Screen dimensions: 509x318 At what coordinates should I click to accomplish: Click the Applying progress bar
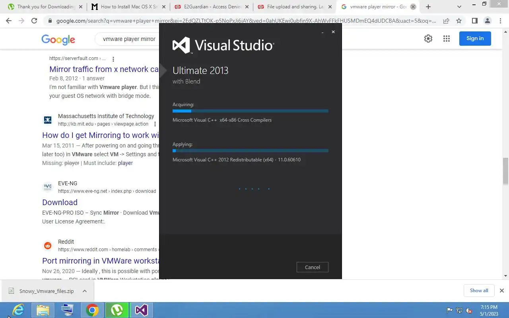251,151
